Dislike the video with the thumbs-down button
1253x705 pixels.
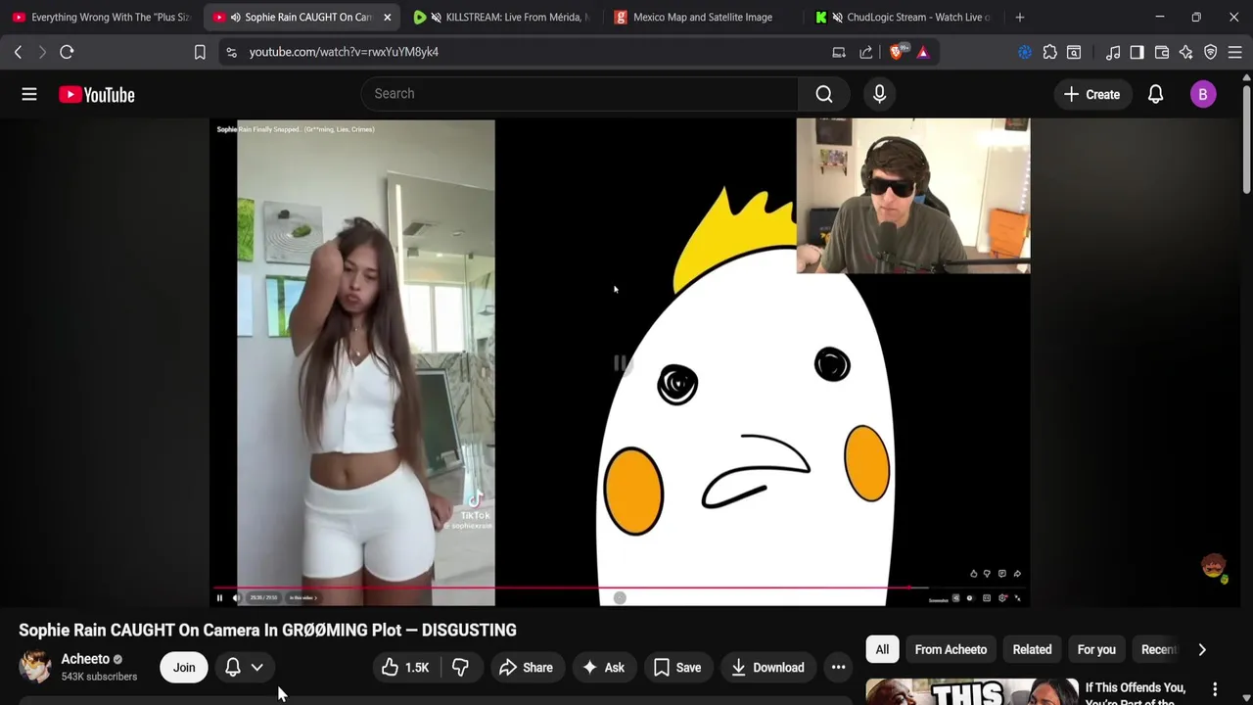pos(460,667)
